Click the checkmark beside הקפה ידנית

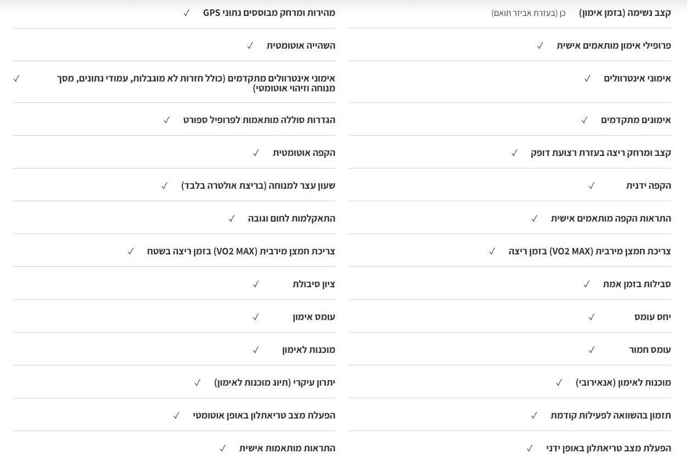(x=591, y=185)
